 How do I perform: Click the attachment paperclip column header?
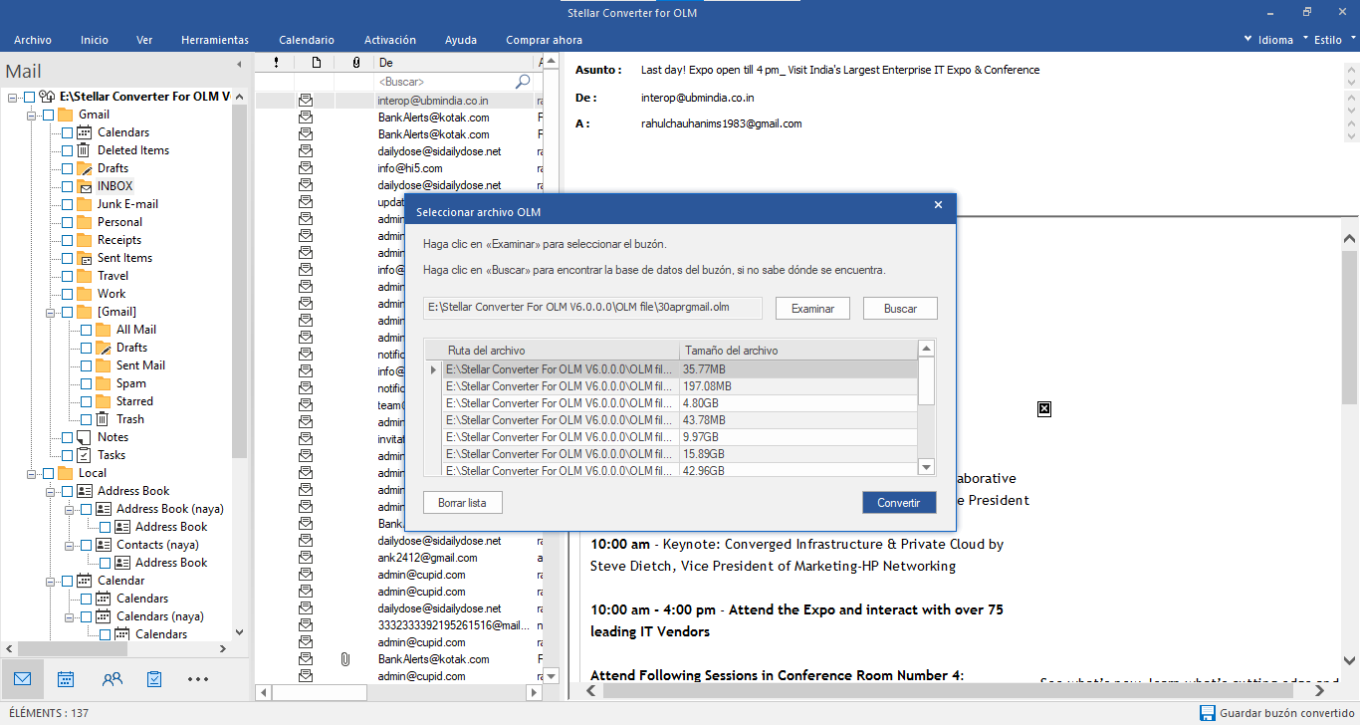[x=356, y=63]
